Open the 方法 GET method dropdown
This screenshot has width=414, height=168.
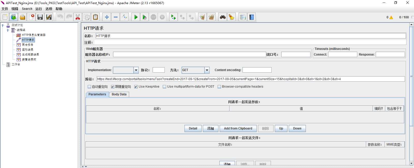[x=207, y=70]
